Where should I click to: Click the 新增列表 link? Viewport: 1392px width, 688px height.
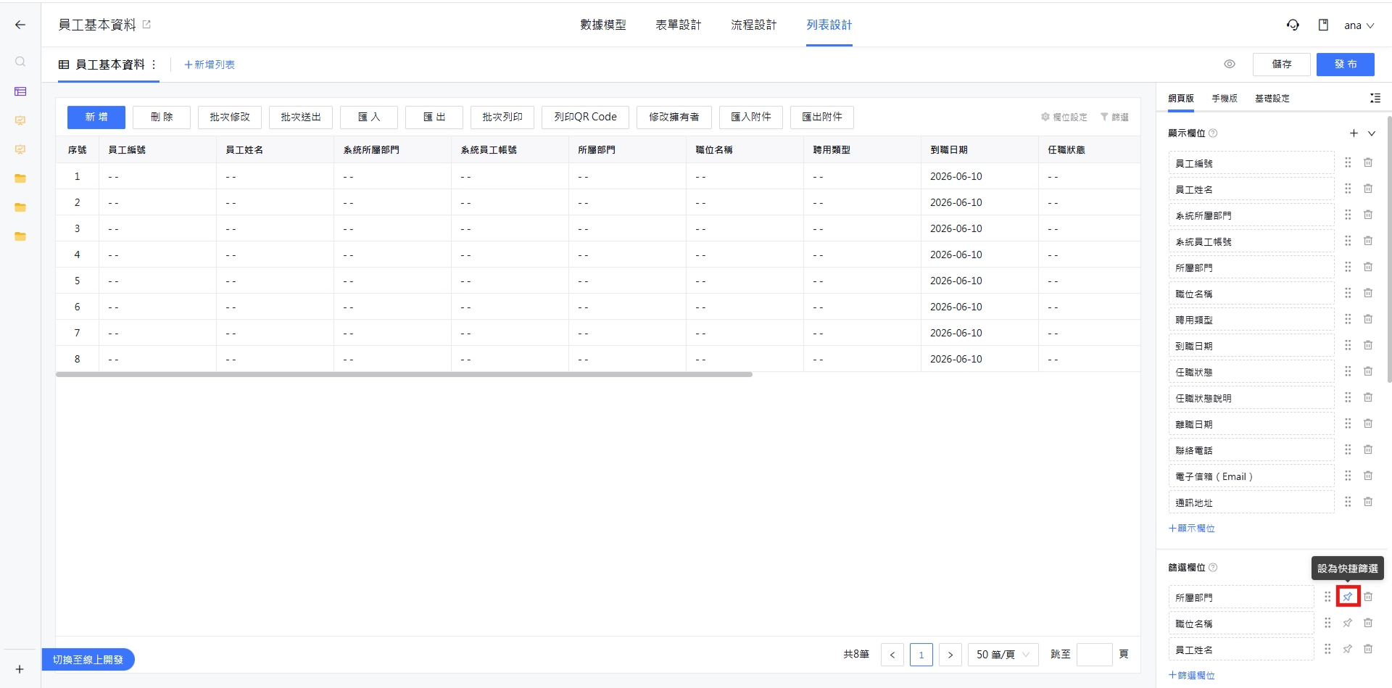point(210,65)
